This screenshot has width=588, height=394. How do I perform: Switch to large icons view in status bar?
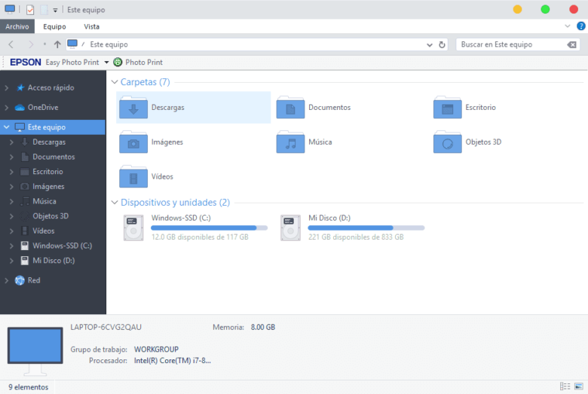579,386
